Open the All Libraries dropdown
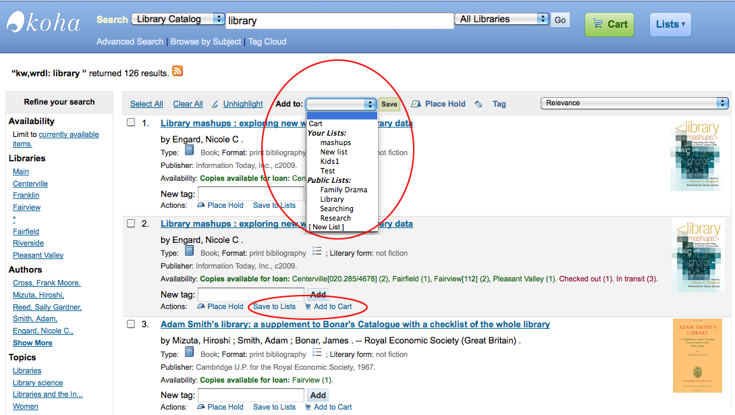The width and height of the screenshot is (735, 415). coord(502,19)
